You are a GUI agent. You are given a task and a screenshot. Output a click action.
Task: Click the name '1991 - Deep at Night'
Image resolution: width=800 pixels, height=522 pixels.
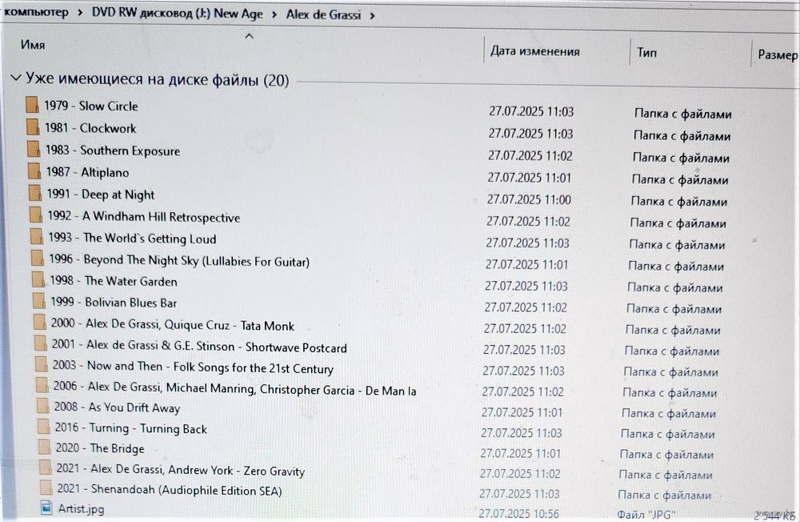[x=101, y=195]
